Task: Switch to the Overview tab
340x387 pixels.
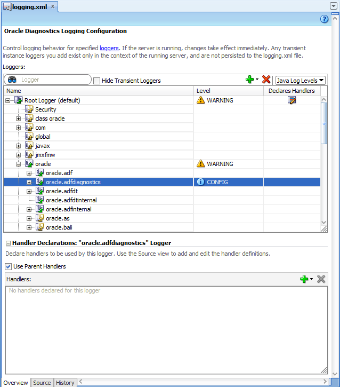Action: pyautogui.click(x=15, y=383)
